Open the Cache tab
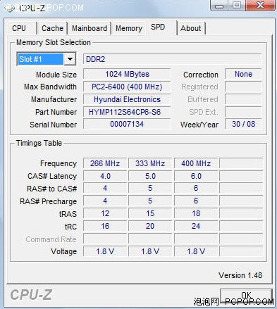This screenshot has height=309, width=277. (x=52, y=28)
